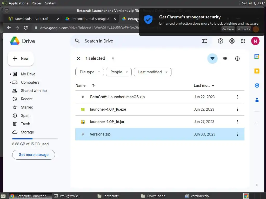
Task: Collapse side panel chevron
Action: [257, 185]
